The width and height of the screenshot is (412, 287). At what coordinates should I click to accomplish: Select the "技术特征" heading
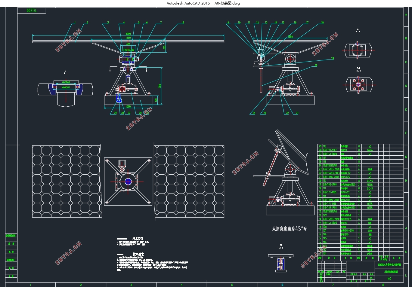click(138, 238)
